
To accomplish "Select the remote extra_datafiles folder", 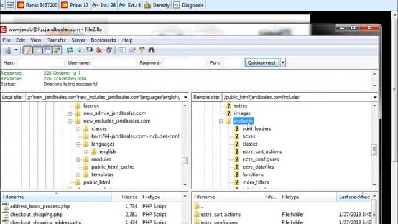I will [x=258, y=167].
